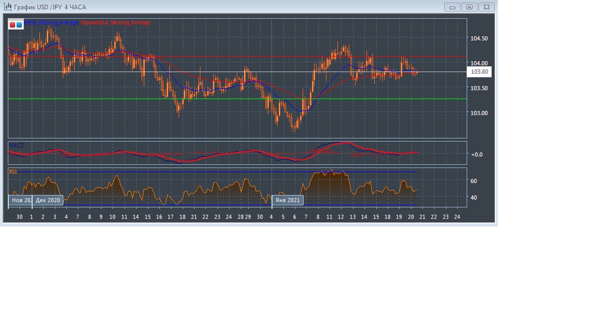Click the 103.80 current price tag
Screen dimensions: 598x336
479,72
